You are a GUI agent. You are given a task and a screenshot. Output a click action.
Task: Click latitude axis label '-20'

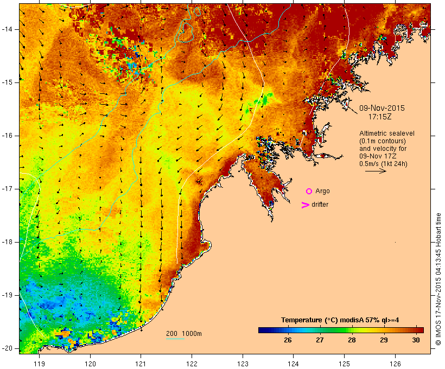pyautogui.click(x=7, y=348)
